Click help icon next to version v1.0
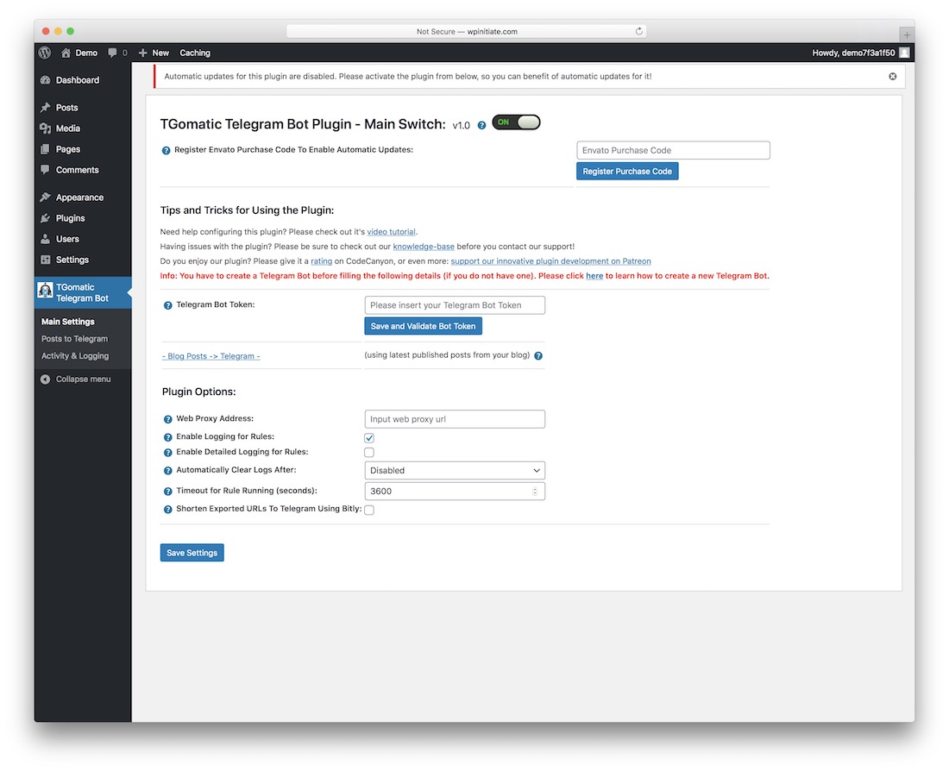Viewport: 949px width, 771px height. [x=481, y=125]
